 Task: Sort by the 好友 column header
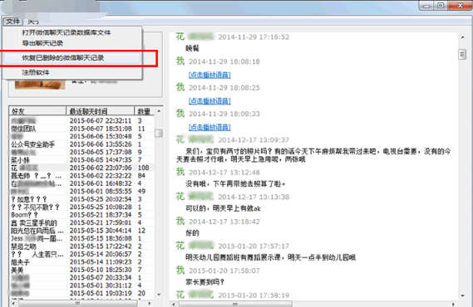click(x=37, y=111)
